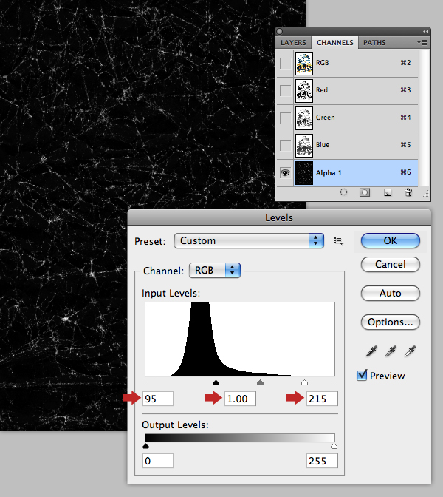Select the Green channel thumbnail
The image size is (443, 497).
(304, 118)
